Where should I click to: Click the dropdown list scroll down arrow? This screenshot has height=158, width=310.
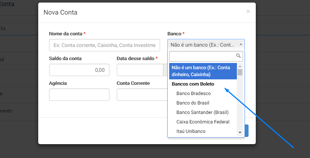(240, 133)
